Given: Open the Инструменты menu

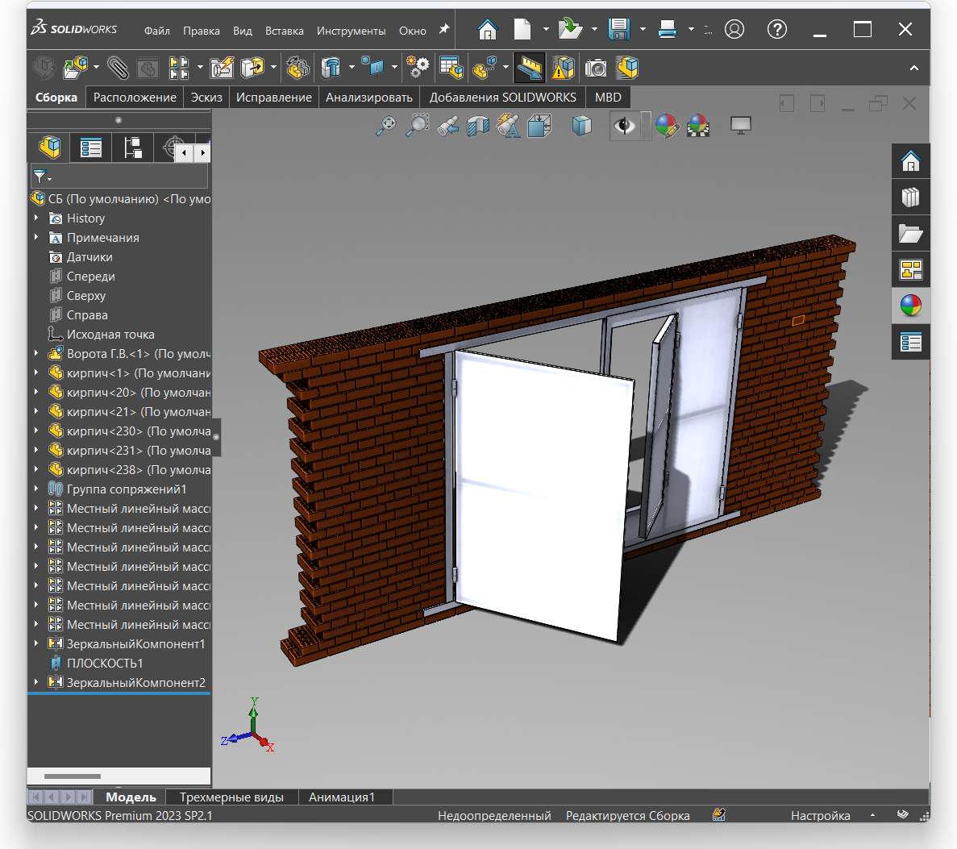Looking at the screenshot, I should (351, 31).
